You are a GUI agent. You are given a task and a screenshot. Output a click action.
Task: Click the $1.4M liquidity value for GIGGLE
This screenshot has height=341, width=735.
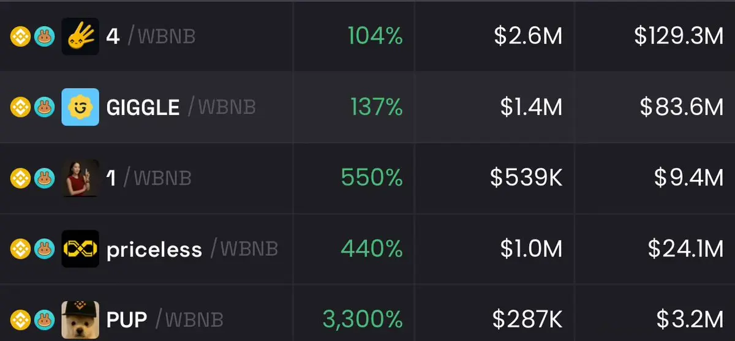coord(531,108)
